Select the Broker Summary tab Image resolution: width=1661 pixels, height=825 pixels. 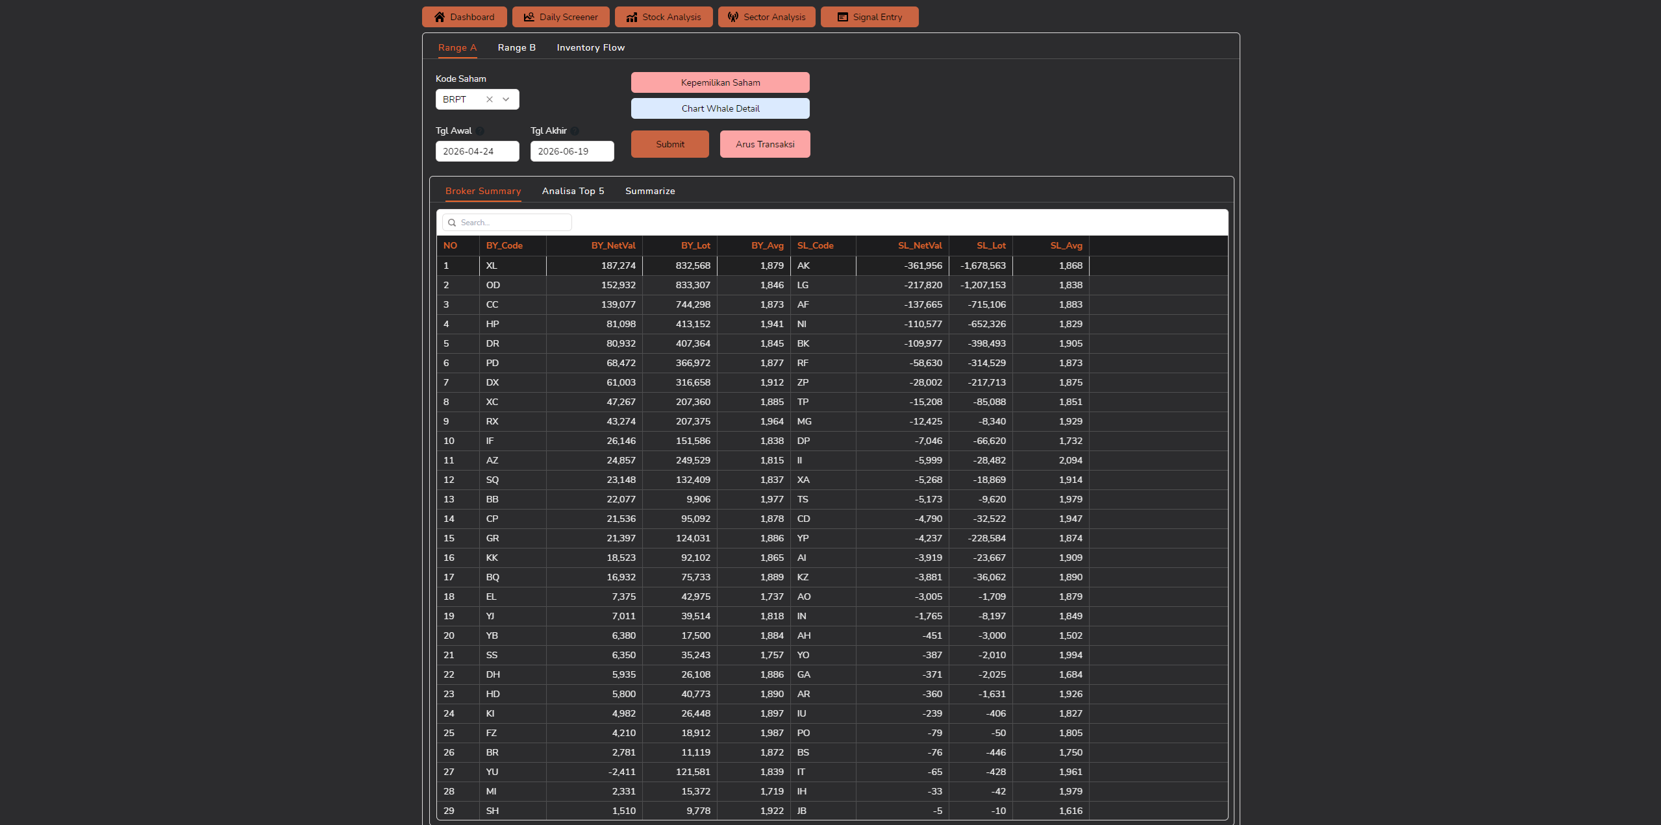point(483,191)
